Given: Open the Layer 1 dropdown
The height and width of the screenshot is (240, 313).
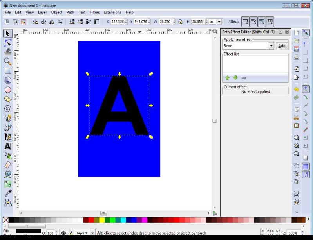Looking at the screenshot, I should tap(92, 233).
